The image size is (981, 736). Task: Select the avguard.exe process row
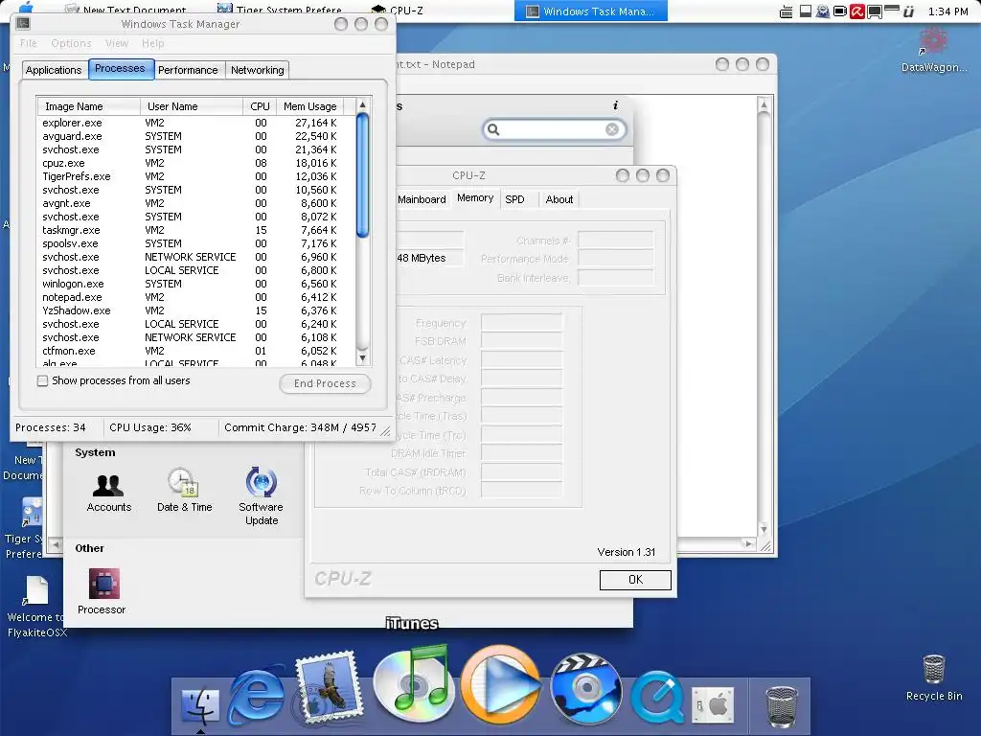click(x=195, y=136)
